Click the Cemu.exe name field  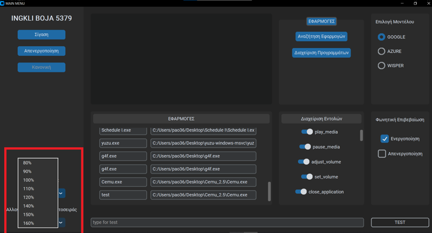click(123, 182)
